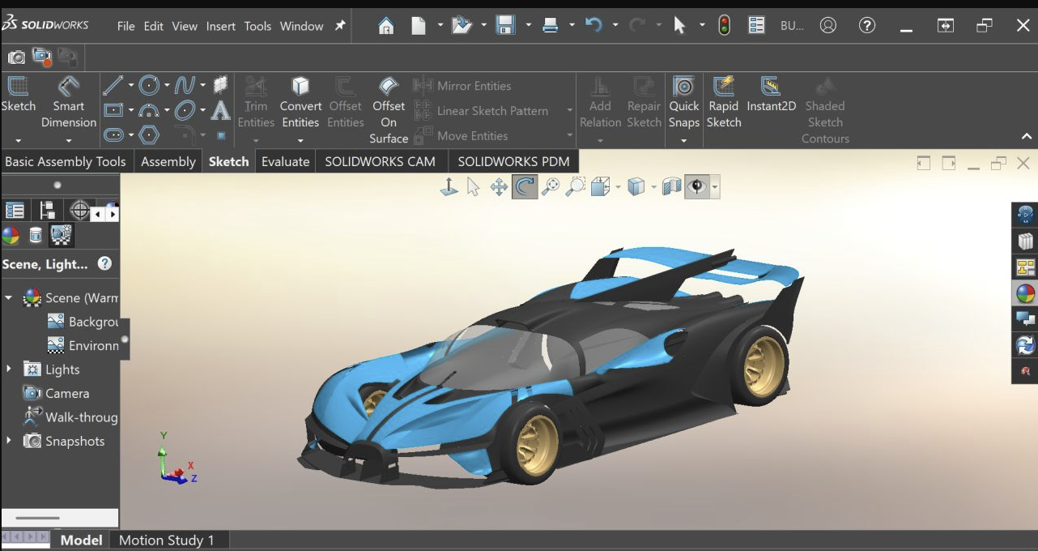Open the Tools menu
This screenshot has height=551, width=1038.
coord(257,26)
